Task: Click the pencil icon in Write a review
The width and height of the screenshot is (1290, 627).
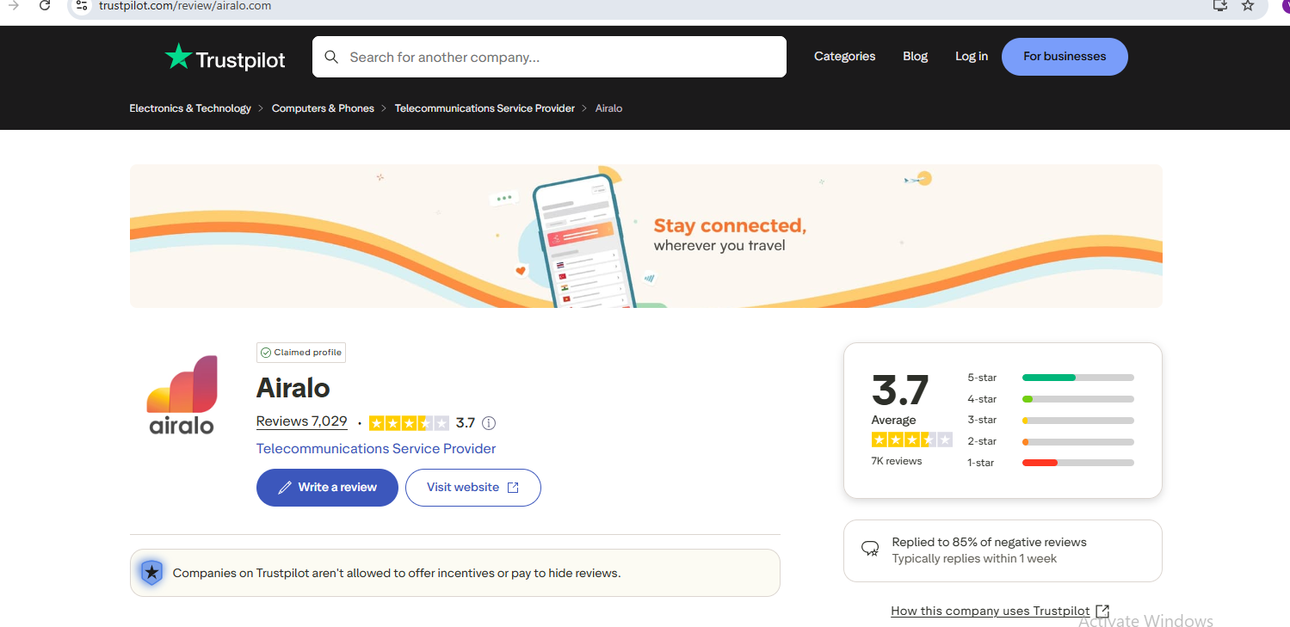Action: (x=285, y=488)
